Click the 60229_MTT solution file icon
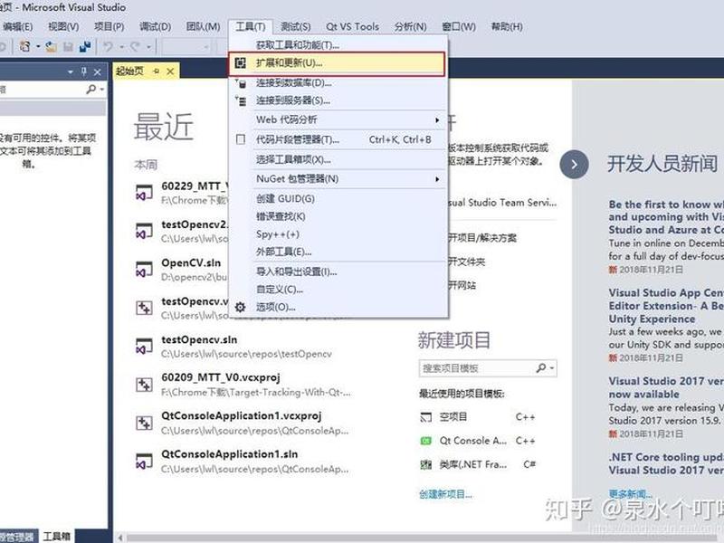Image resolution: width=724 pixels, height=543 pixels. point(144,193)
